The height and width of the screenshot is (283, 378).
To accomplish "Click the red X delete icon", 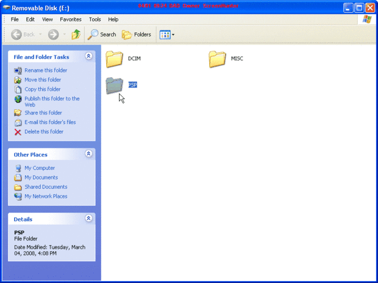I will [x=18, y=132].
